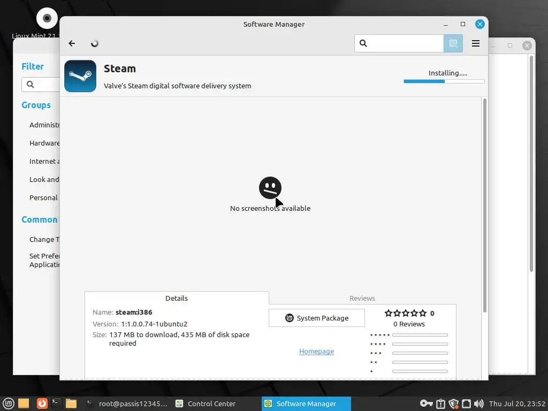Image resolution: width=548 pixels, height=411 pixels.
Task: Click the installing progress bar
Action: click(x=444, y=81)
